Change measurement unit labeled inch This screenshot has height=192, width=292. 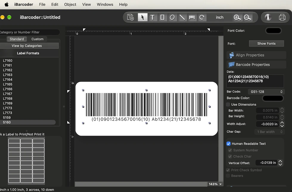pos(219,17)
